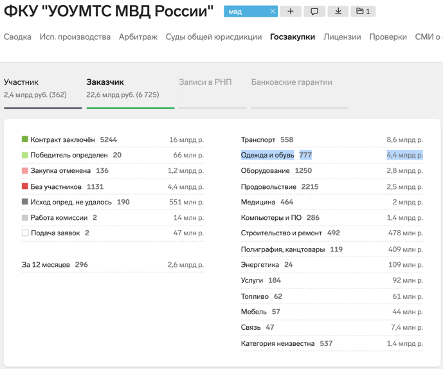Click the green Контракт заключён color square
This screenshot has height=369, width=443.
click(x=25, y=139)
